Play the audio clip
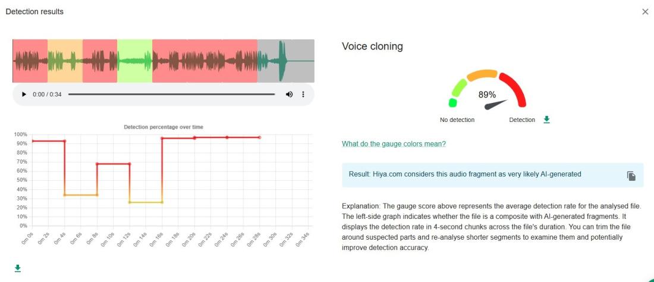Image resolution: width=654 pixels, height=282 pixels. pyautogui.click(x=24, y=95)
